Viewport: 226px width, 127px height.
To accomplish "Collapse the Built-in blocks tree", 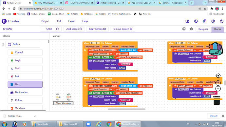I will pyautogui.click(x=3, y=44).
